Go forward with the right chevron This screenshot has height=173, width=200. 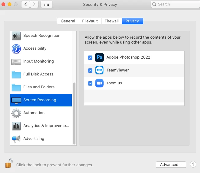coord(34,4)
